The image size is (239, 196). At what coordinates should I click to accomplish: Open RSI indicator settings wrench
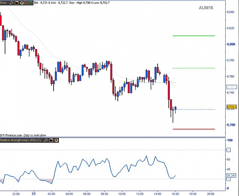tap(46, 140)
